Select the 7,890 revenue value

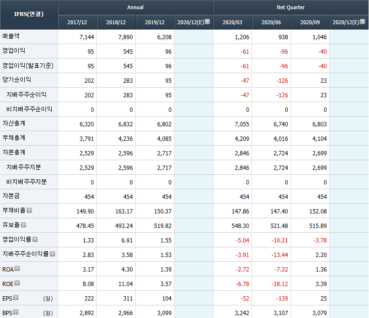pos(125,37)
